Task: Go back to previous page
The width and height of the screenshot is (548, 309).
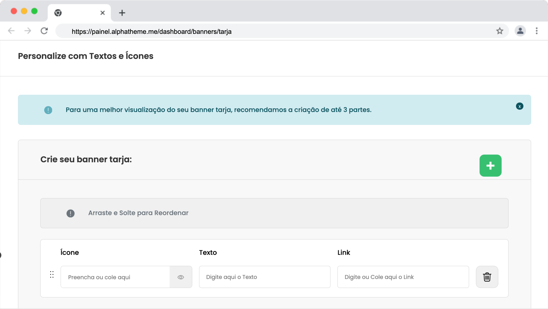Action: coord(11,31)
